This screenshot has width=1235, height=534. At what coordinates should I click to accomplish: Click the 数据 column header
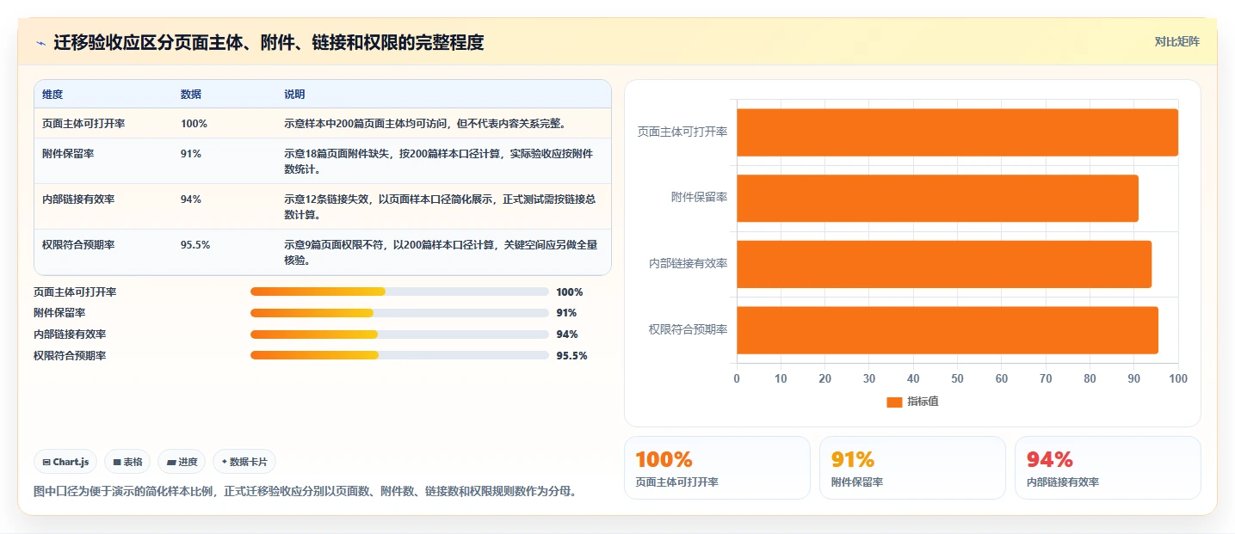(191, 95)
